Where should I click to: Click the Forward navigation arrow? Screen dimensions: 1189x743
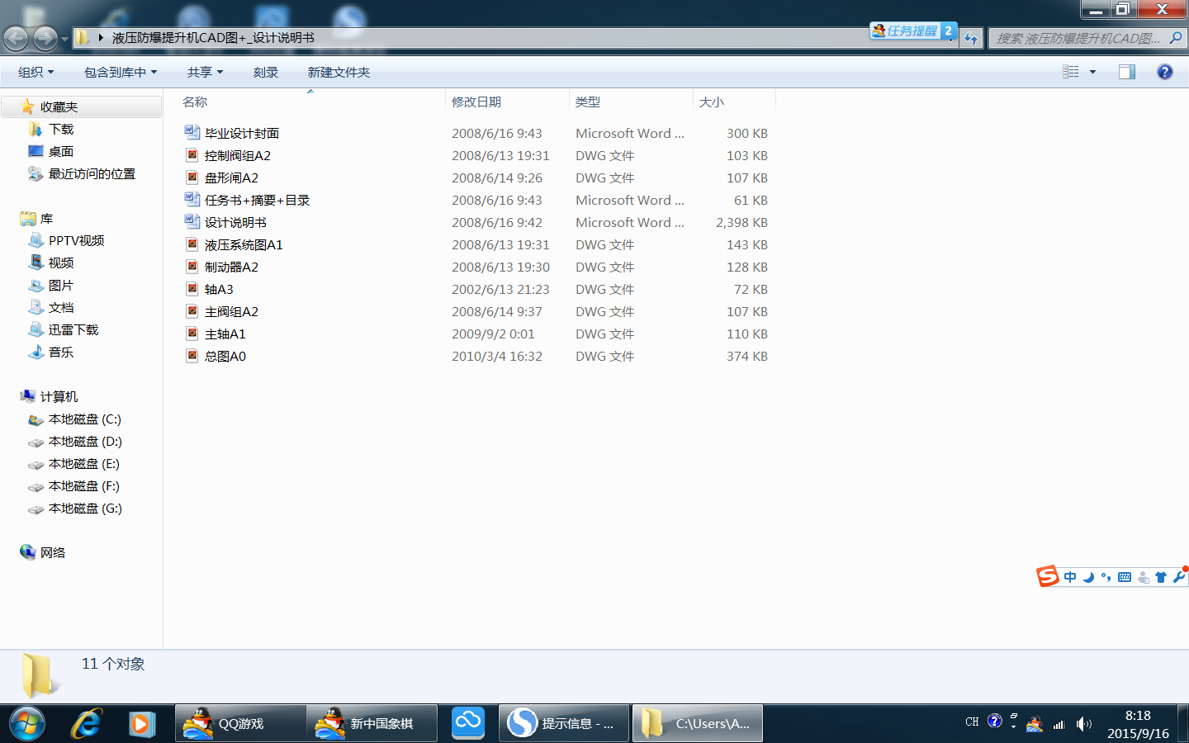click(45, 38)
